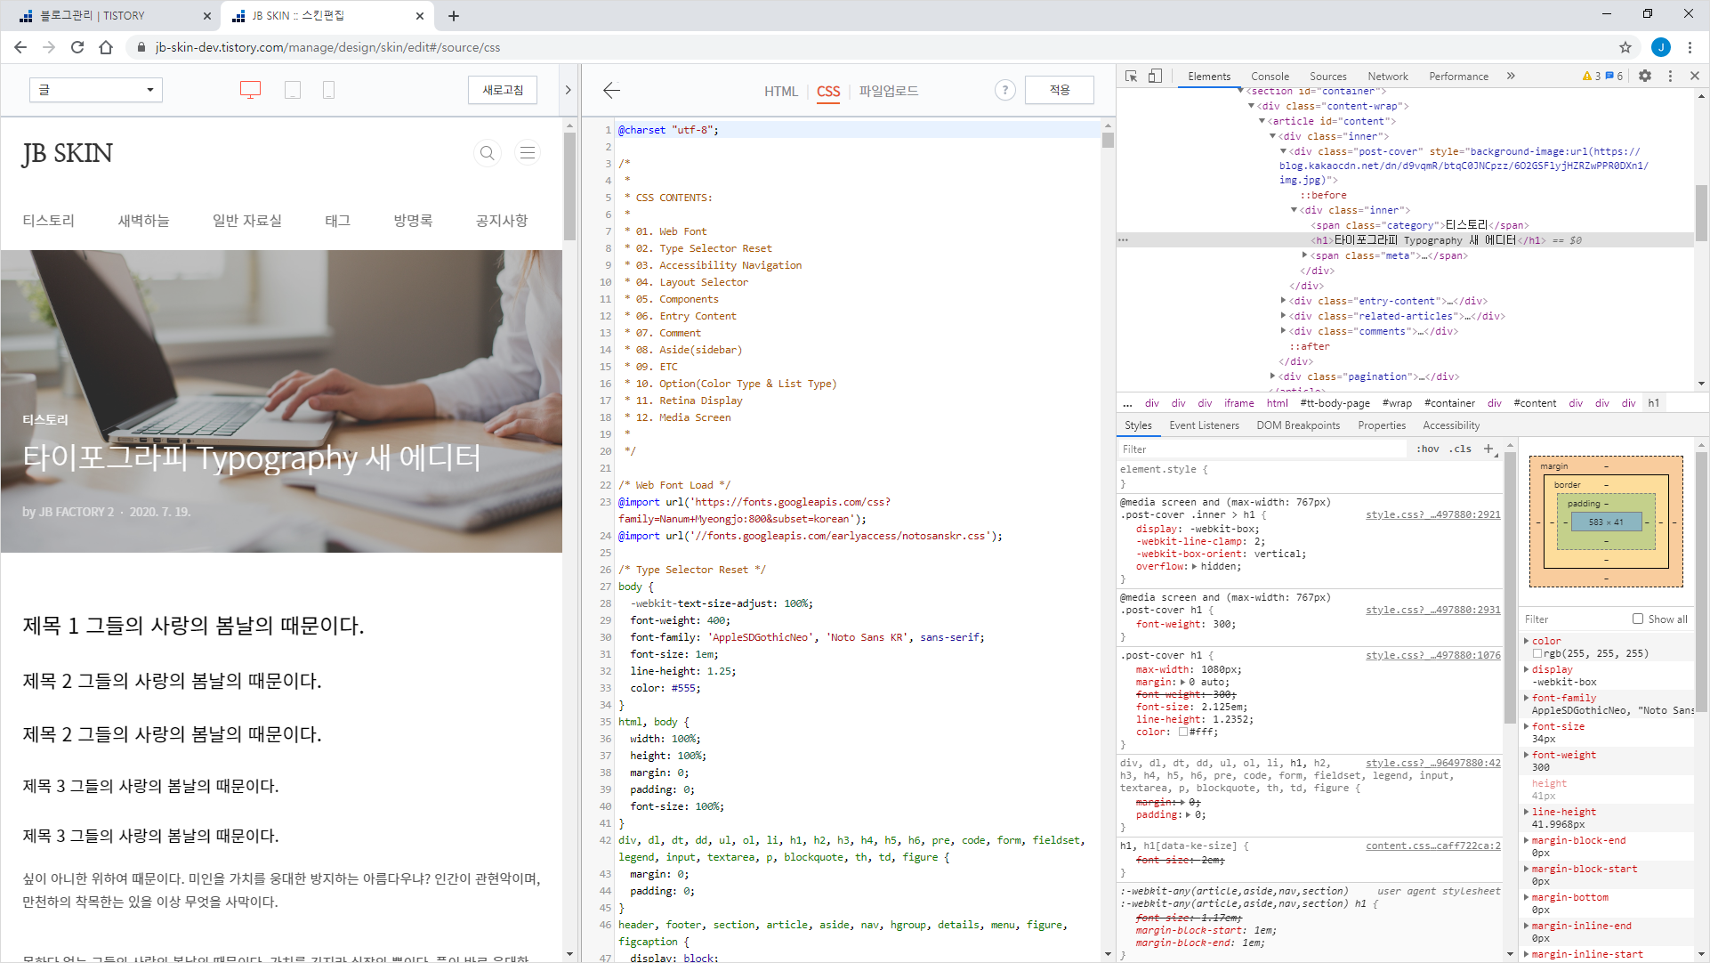Viewport: 1710px width, 963px height.
Task: Add new style rule plus icon
Action: click(x=1488, y=449)
